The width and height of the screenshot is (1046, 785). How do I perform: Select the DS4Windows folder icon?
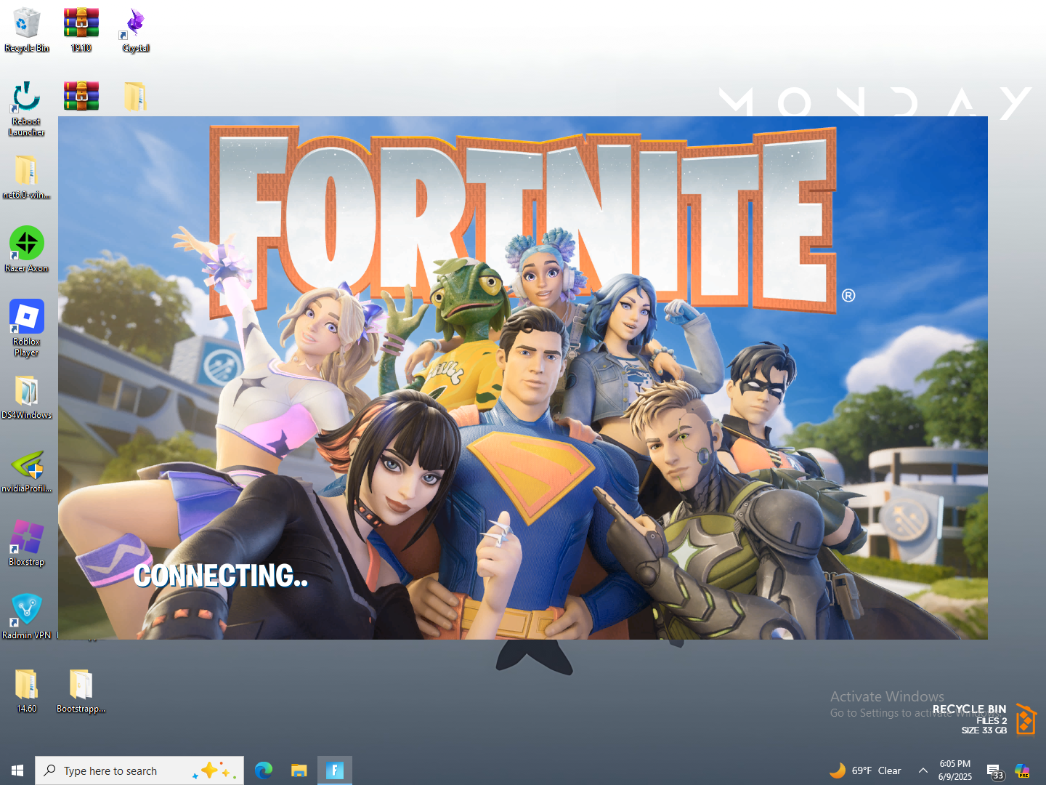27,397
